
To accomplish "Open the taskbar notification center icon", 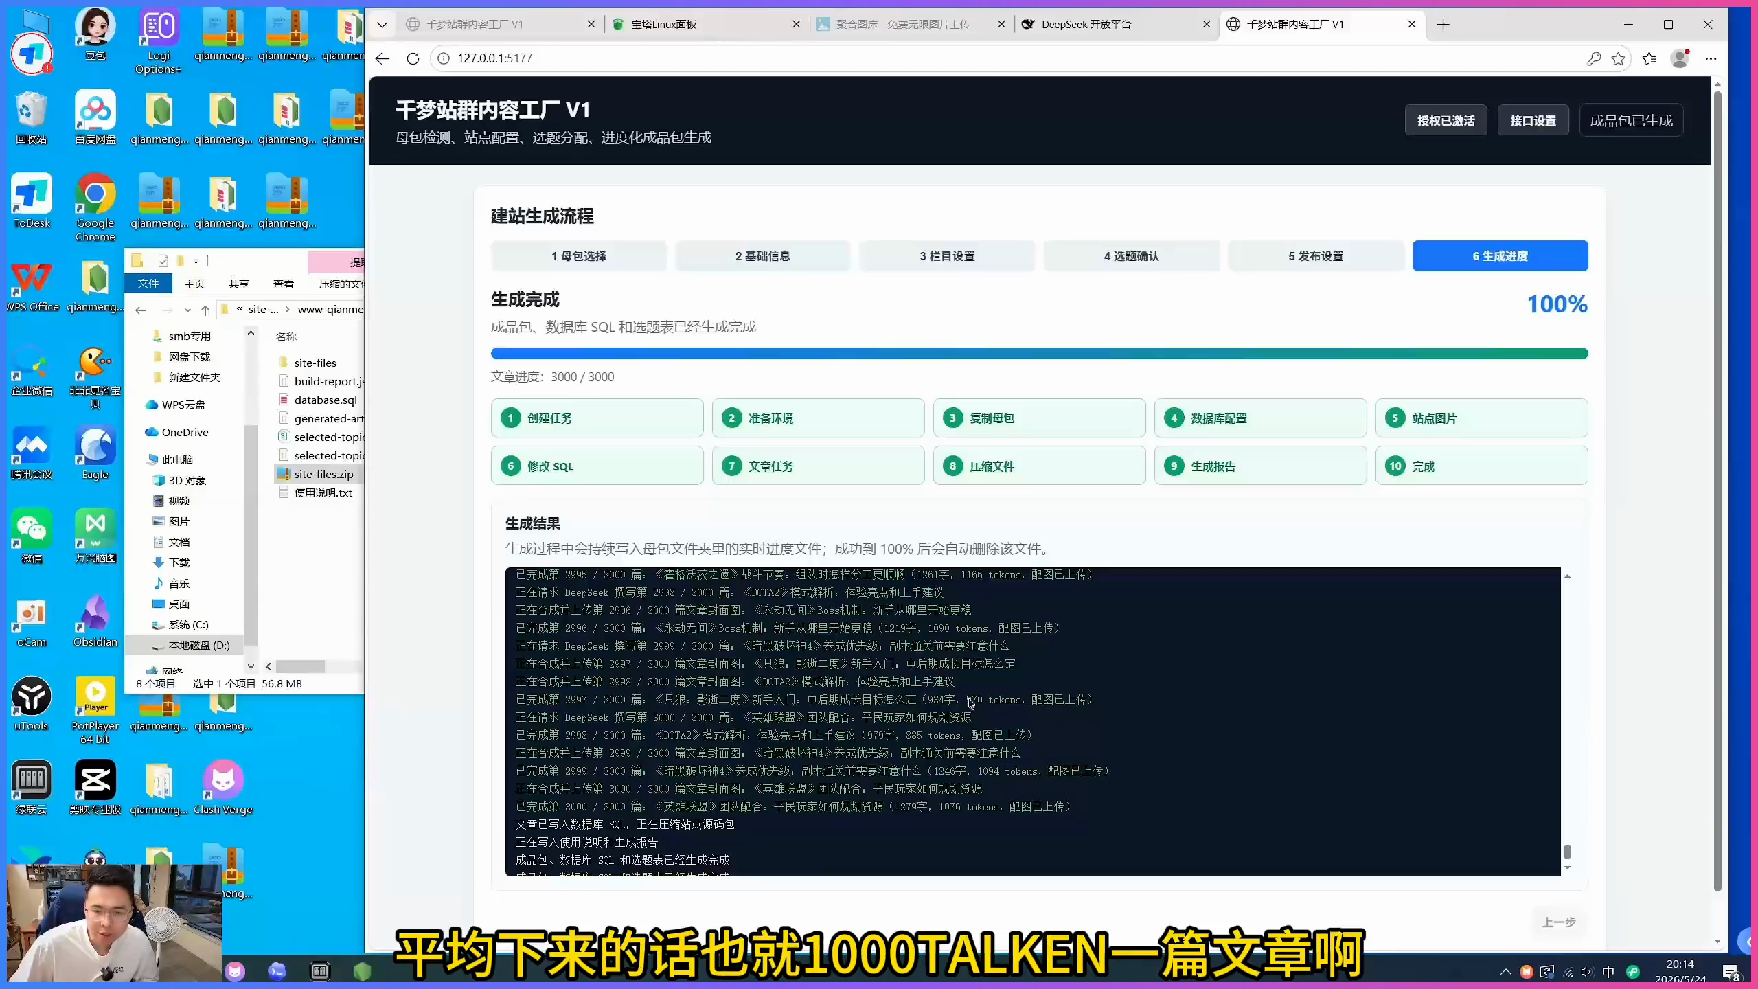I will tap(1731, 971).
